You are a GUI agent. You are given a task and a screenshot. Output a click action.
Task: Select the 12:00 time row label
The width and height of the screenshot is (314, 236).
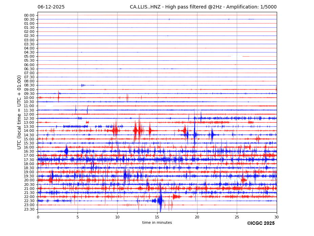coord(29,114)
